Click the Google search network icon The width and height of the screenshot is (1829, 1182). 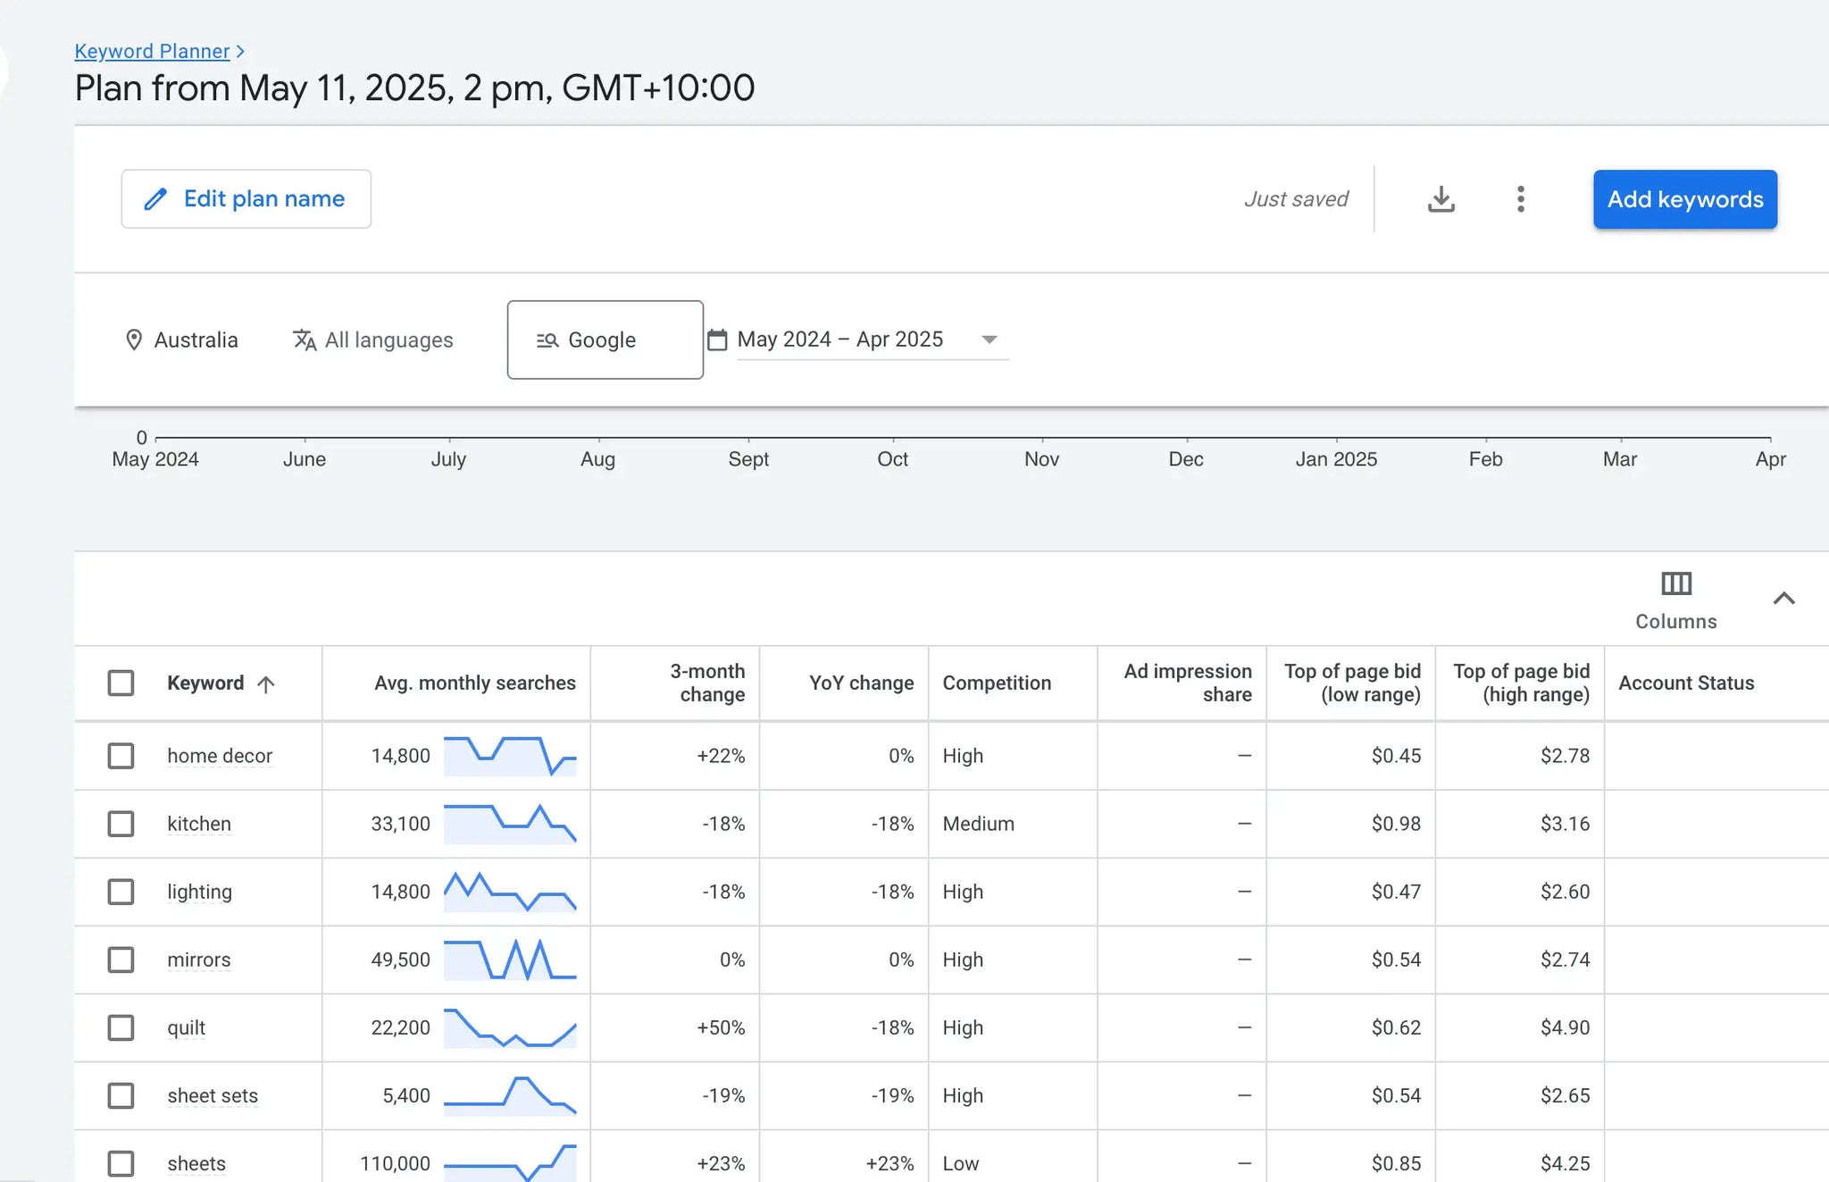tap(547, 340)
